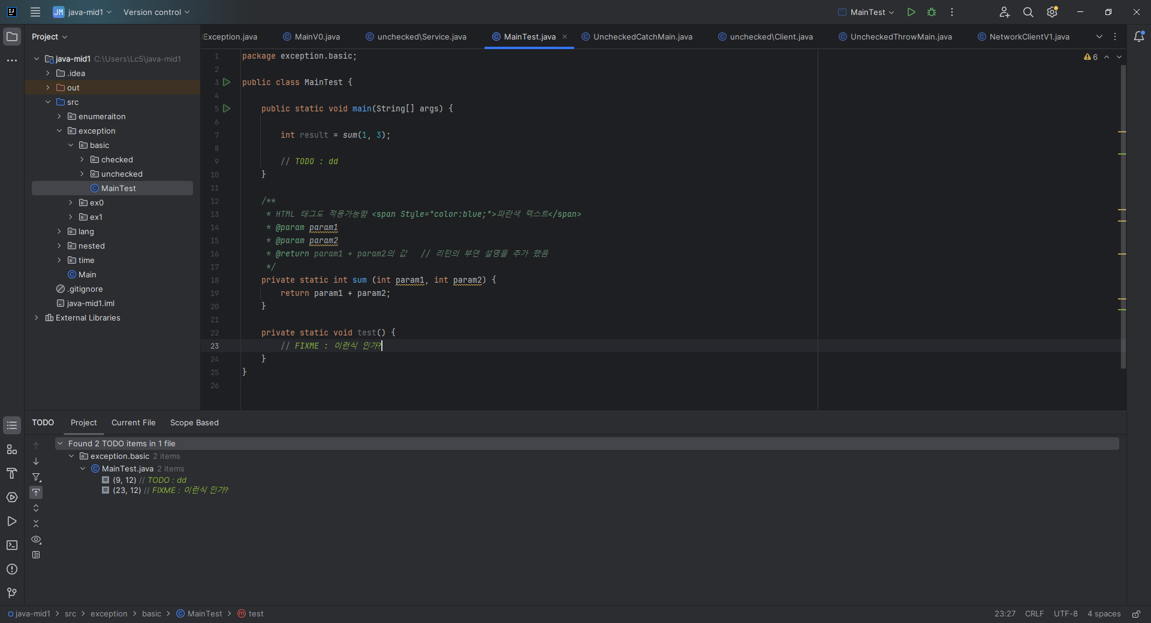
Task: Select Main class in project tree
Action: coord(82,274)
